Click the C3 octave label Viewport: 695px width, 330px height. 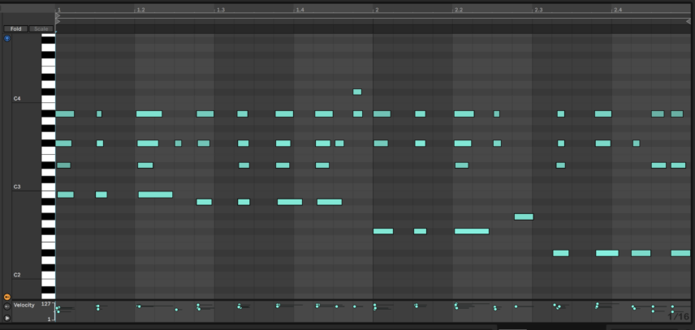click(x=17, y=187)
